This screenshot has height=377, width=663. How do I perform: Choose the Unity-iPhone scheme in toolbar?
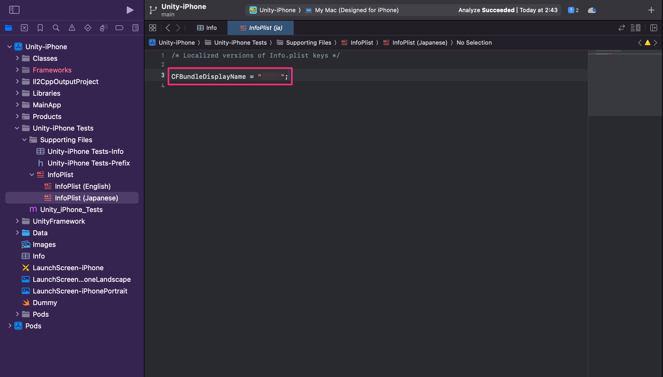[273, 10]
